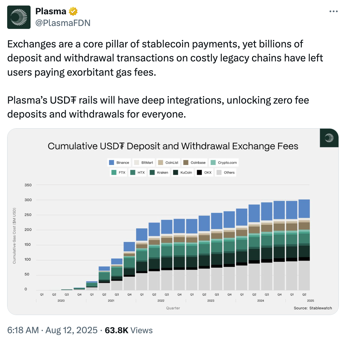
Task: Click the OKX legend swatch
Action: [200, 172]
